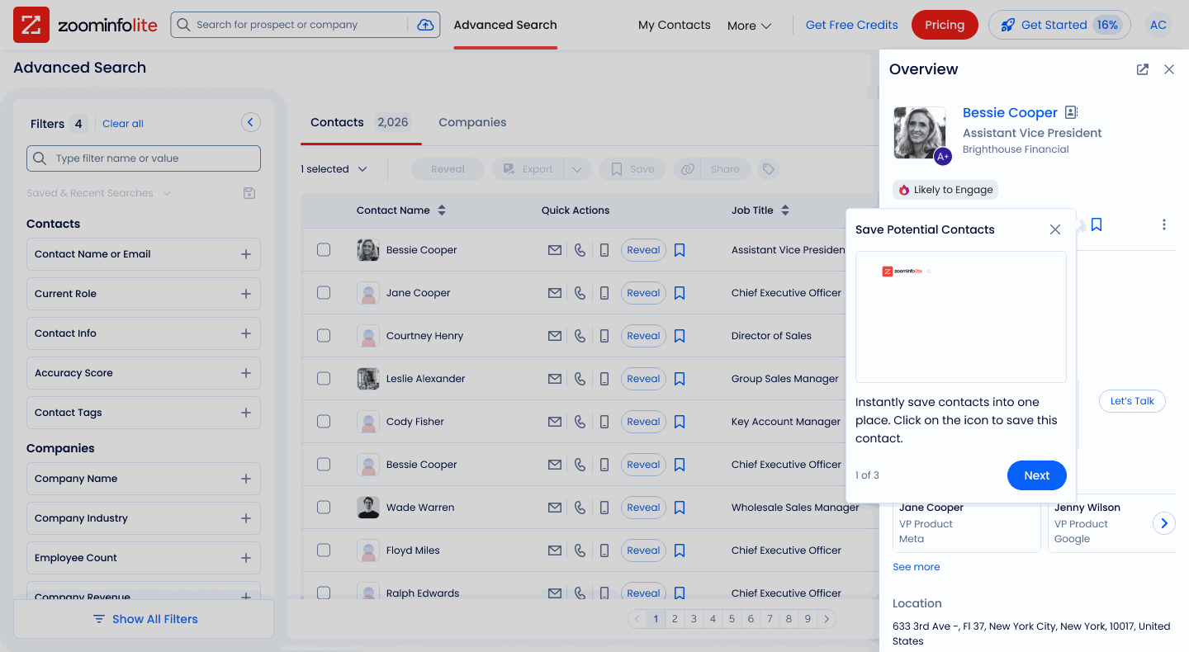Click the AC profile avatar
The image size is (1189, 652).
click(x=1158, y=25)
